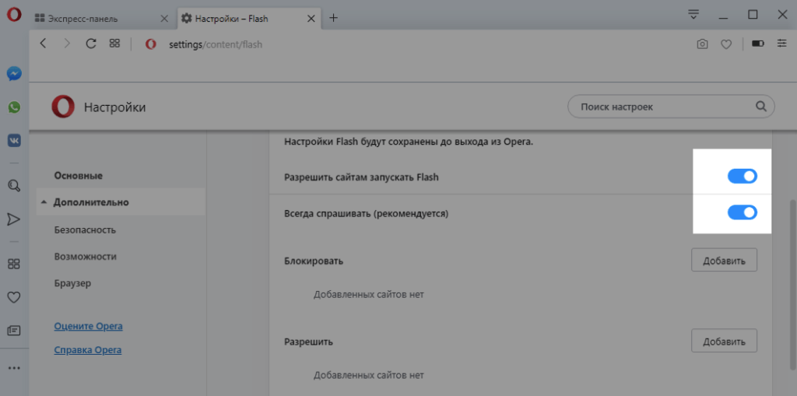Reload the current settings page

click(91, 44)
